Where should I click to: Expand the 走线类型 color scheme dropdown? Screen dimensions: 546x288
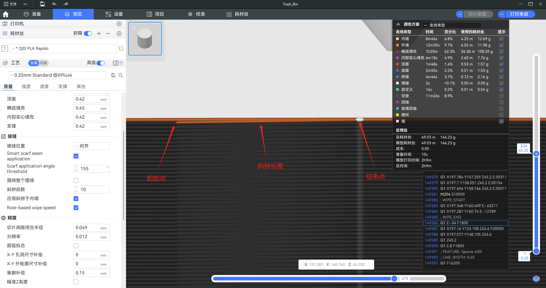coord(452,25)
